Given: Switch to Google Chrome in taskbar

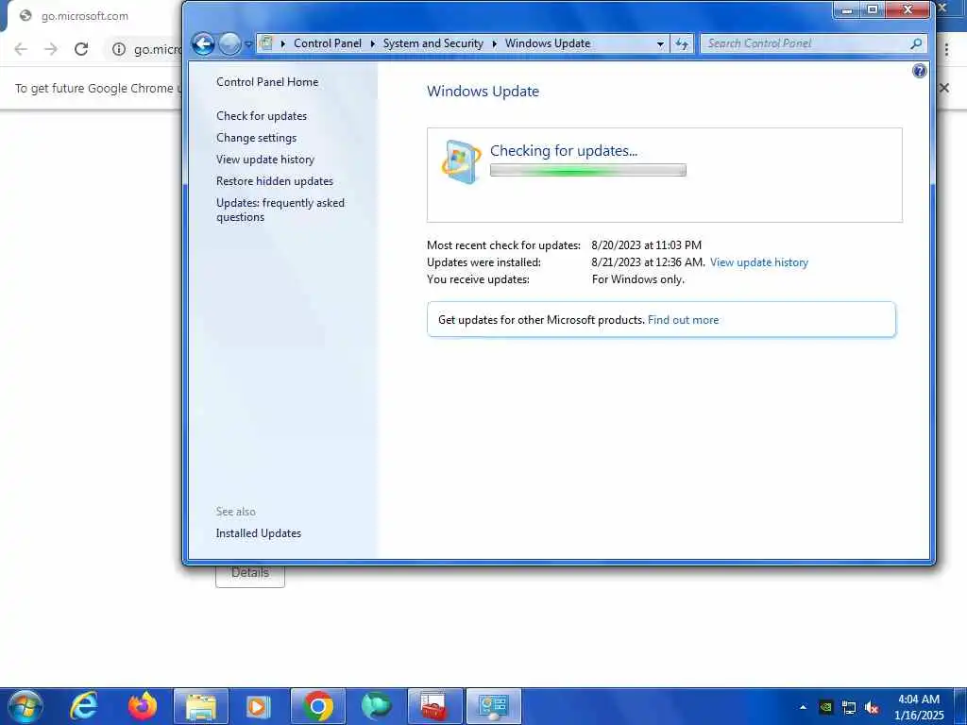Looking at the screenshot, I should coord(318,706).
